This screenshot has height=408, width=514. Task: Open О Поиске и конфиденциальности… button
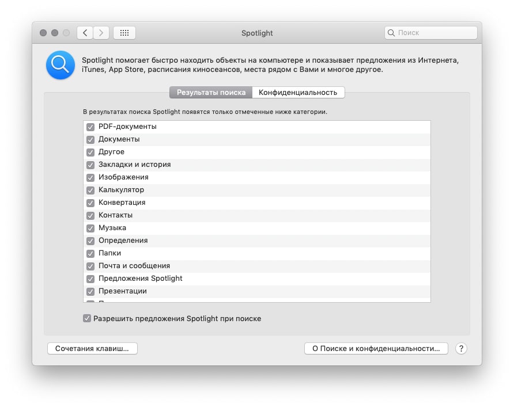(x=376, y=348)
